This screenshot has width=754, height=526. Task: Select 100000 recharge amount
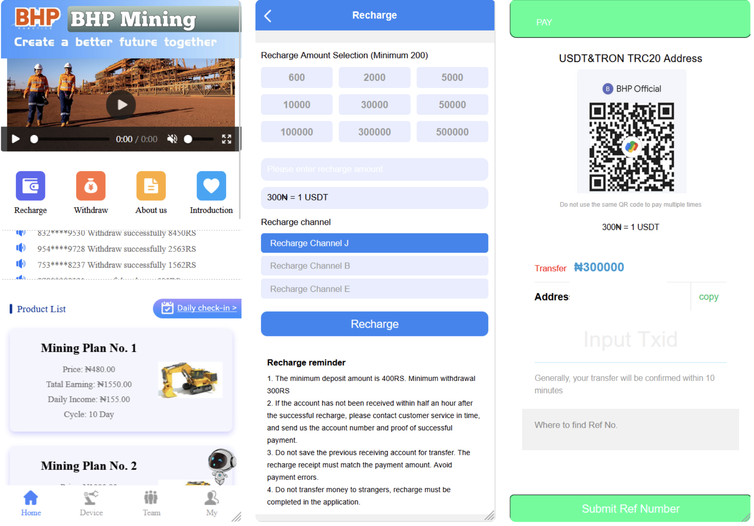click(297, 132)
